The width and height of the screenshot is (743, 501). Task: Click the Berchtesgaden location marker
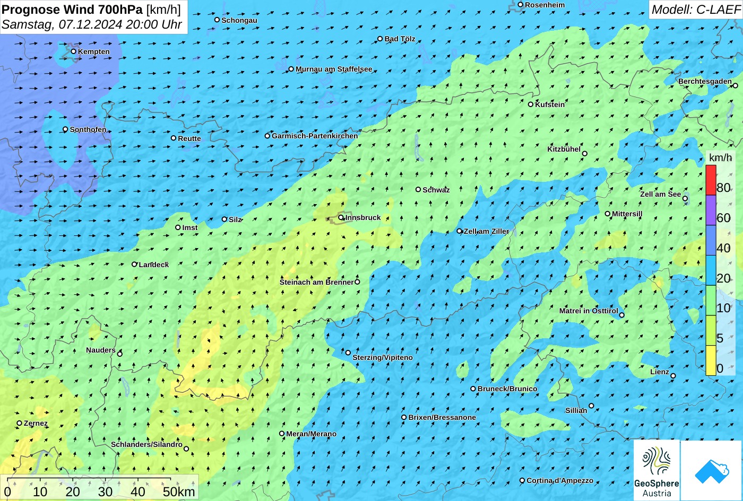tap(736, 85)
